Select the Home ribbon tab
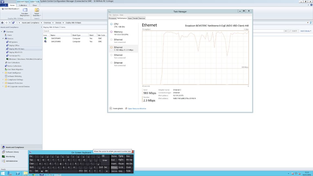This screenshot has height=176, width=313. click(12, 5)
